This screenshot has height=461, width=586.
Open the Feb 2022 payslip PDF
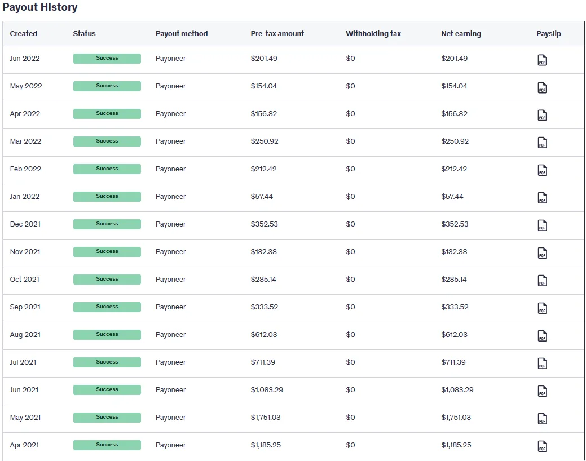(542, 171)
